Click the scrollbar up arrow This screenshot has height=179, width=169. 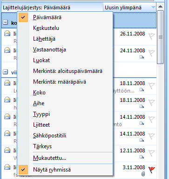[161, 7]
